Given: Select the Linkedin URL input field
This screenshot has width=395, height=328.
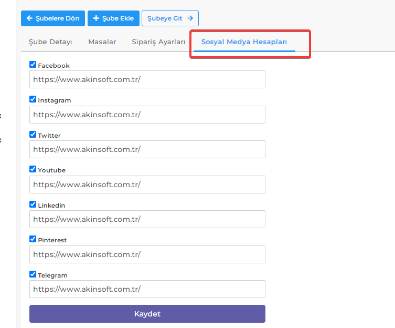Looking at the screenshot, I should (147, 219).
